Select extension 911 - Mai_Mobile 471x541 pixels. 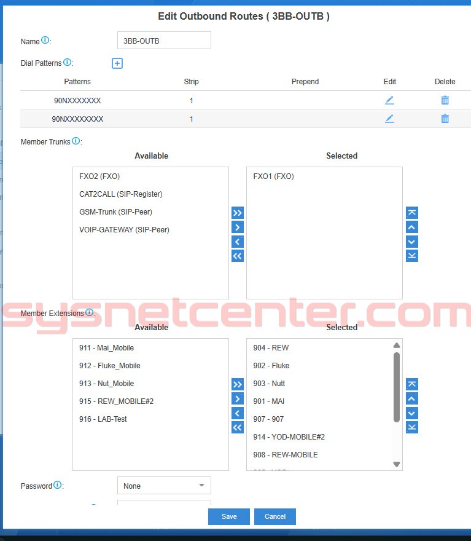pos(106,348)
